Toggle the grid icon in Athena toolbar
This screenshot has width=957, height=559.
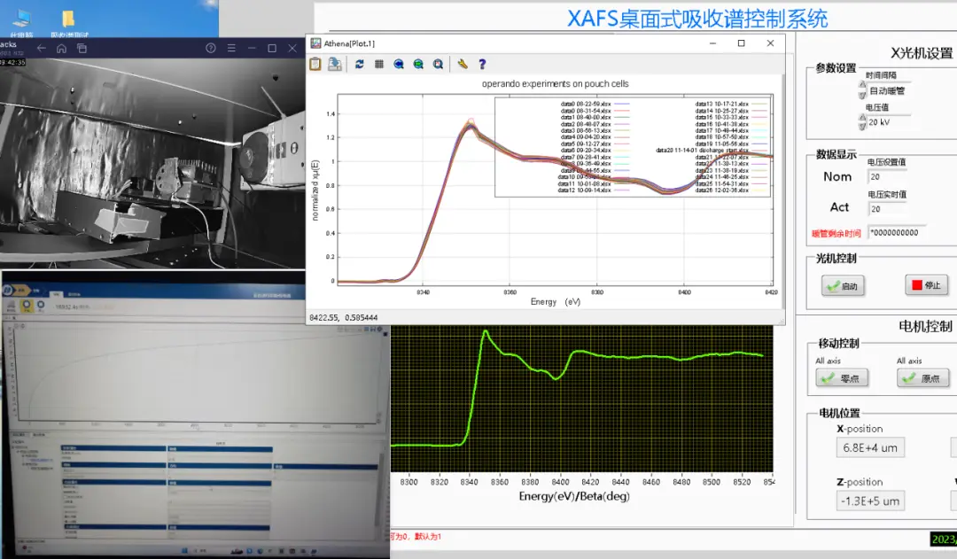(x=379, y=64)
